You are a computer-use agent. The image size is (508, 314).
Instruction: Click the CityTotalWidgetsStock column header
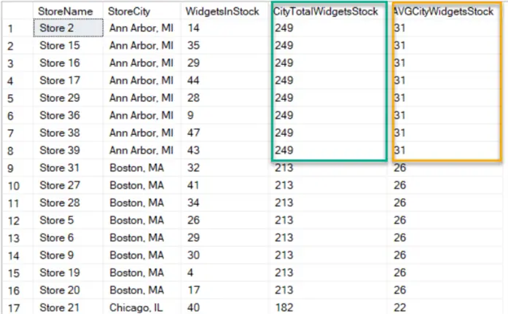click(x=327, y=12)
